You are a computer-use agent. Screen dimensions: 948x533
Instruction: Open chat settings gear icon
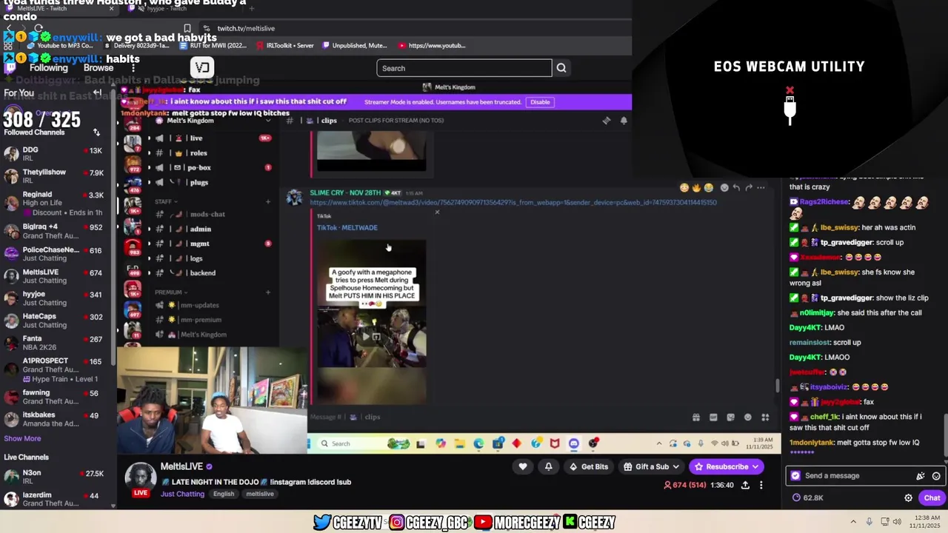[x=908, y=497]
